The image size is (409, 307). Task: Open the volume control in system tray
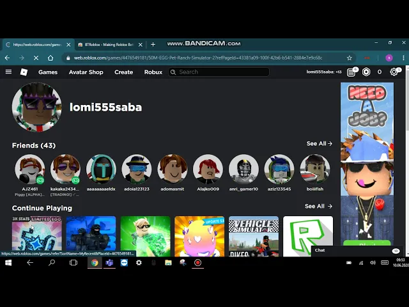pyautogui.click(x=373, y=263)
